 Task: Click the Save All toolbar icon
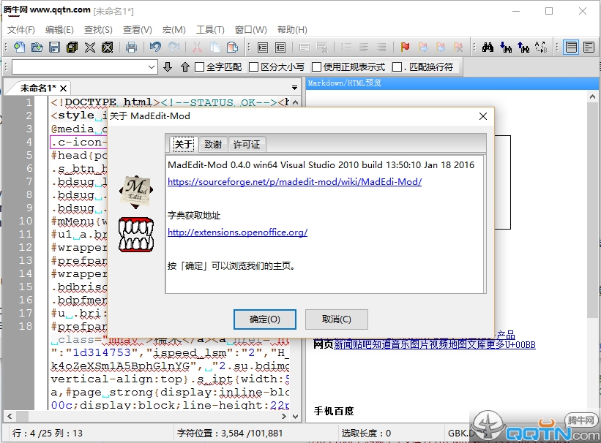click(x=72, y=48)
